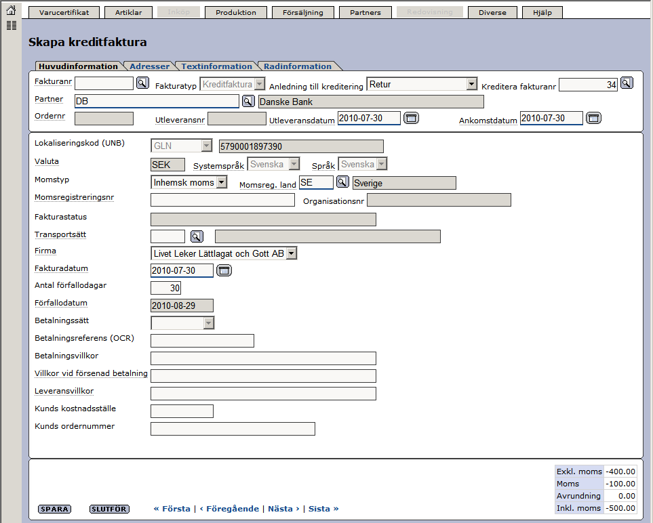Open the Partners menu
The height and width of the screenshot is (523, 653).
(x=365, y=12)
